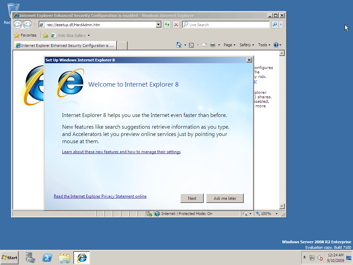Open the Page menu
This screenshot has height=265, width=353.
229,45
